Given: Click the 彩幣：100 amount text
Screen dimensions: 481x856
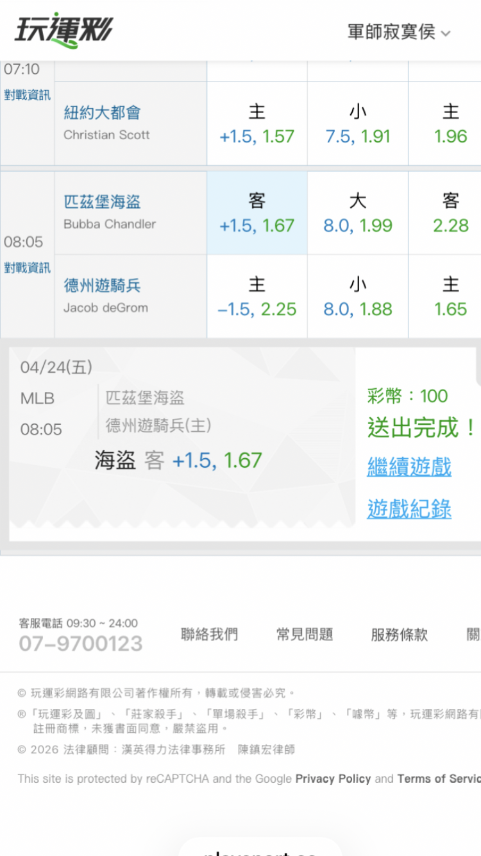Looking at the screenshot, I should pos(407,396).
